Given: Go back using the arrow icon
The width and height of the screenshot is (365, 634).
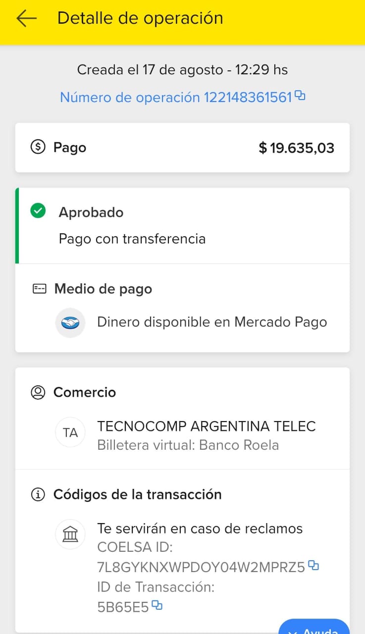Looking at the screenshot, I should pyautogui.click(x=27, y=18).
